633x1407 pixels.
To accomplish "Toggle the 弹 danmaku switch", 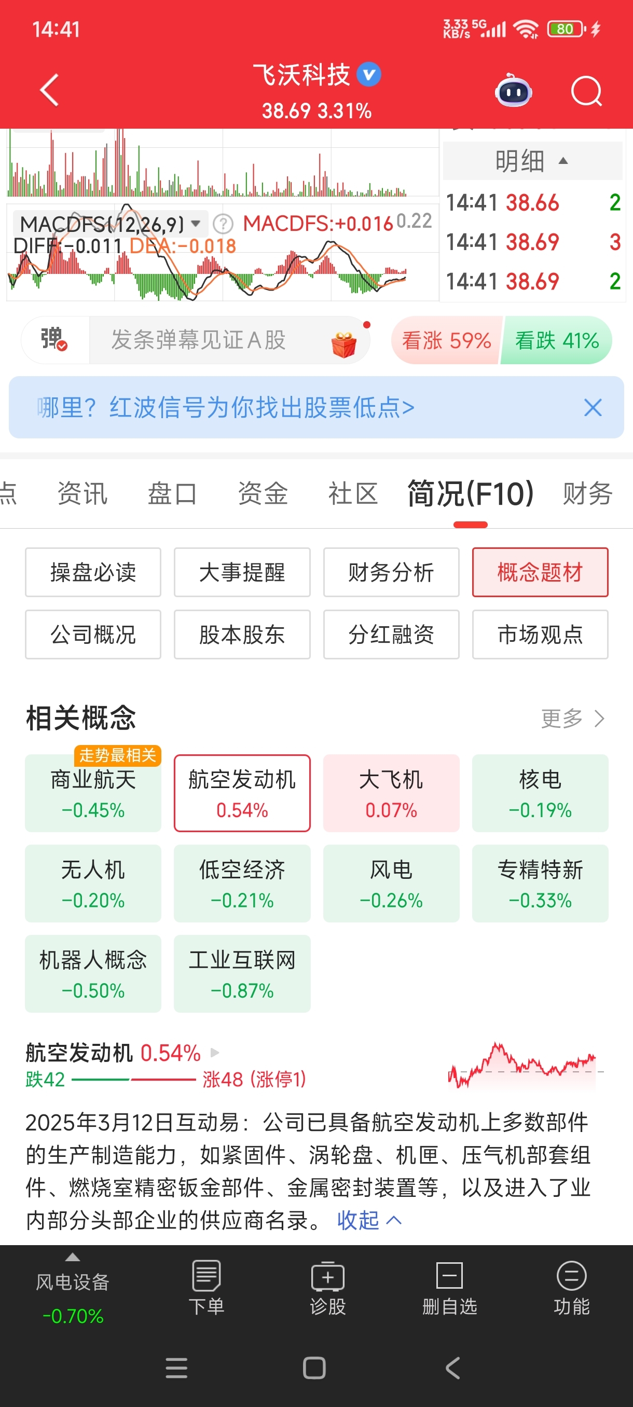I will pyautogui.click(x=54, y=339).
